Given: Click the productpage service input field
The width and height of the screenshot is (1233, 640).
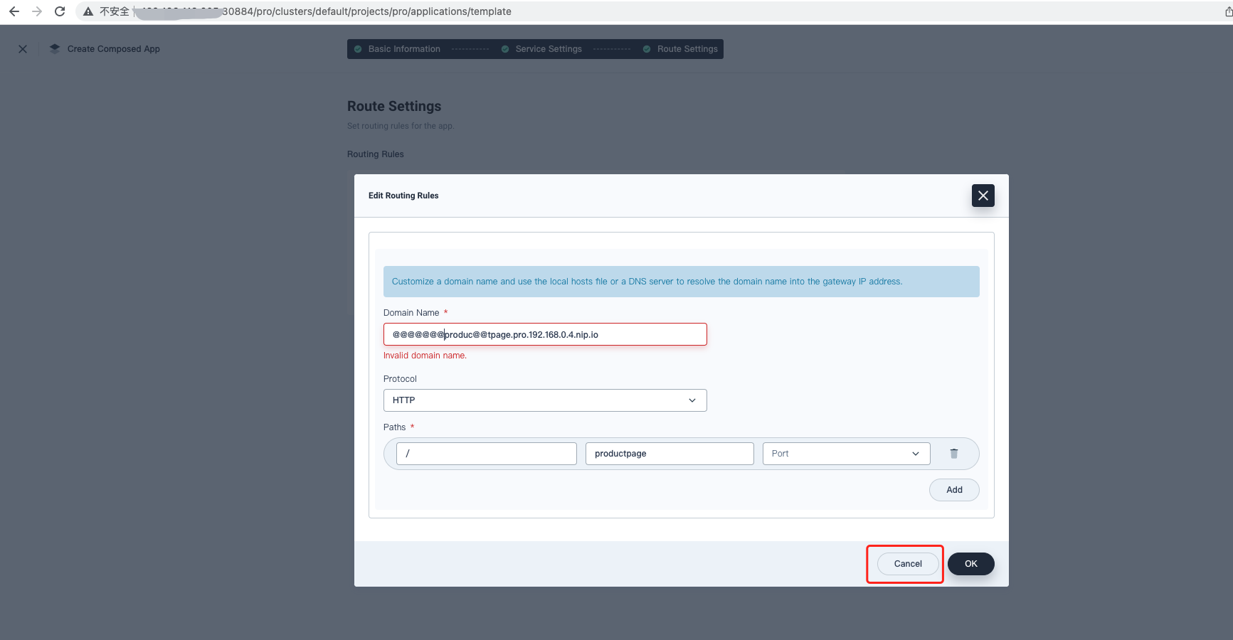Looking at the screenshot, I should (669, 453).
